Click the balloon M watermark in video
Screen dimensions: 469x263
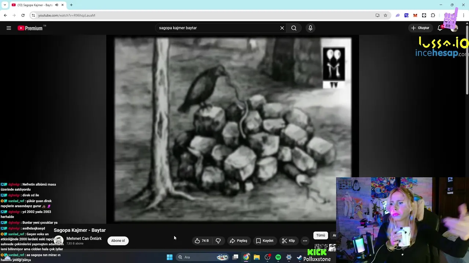click(334, 68)
